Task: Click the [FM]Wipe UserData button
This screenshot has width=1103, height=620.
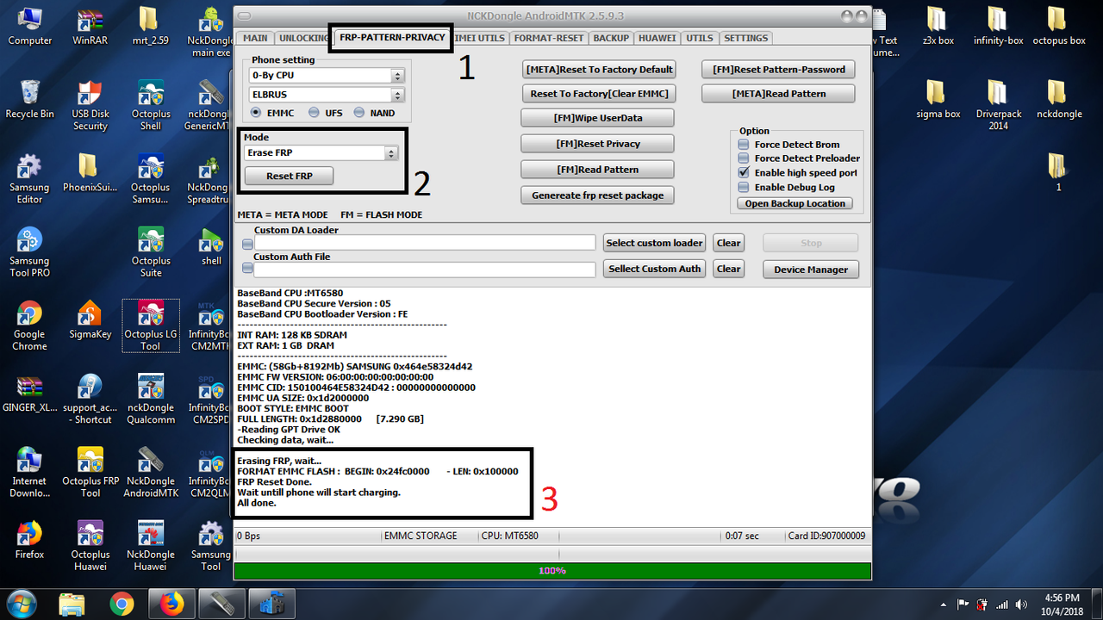Action: point(597,118)
